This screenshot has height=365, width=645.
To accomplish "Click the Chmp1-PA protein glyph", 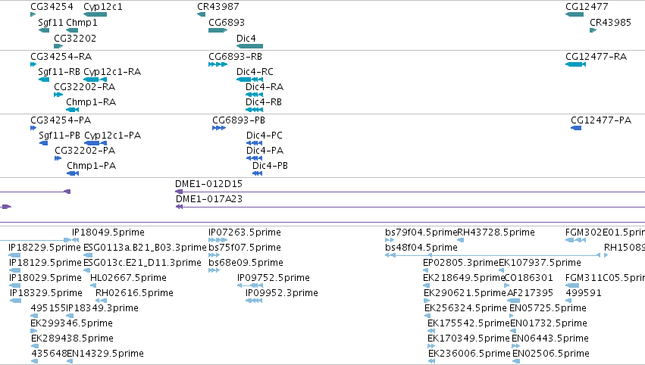I will point(73,173).
